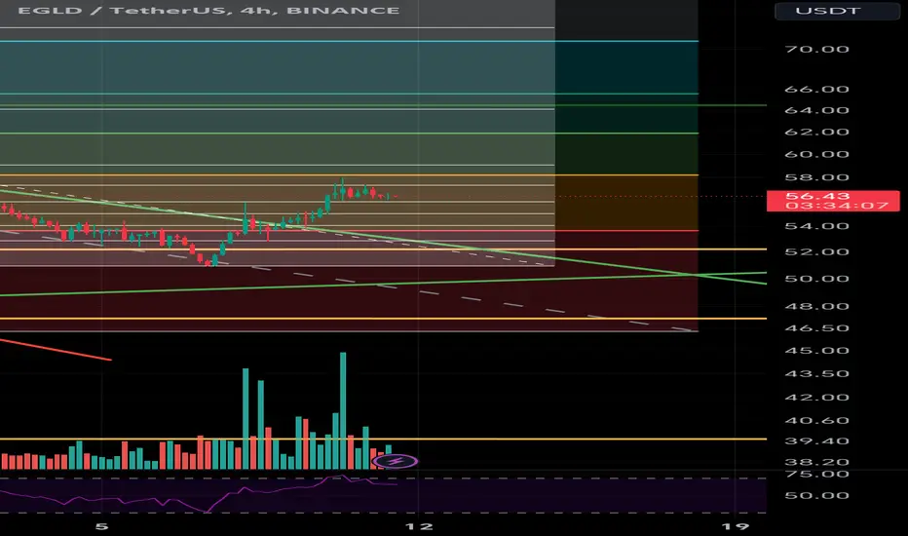This screenshot has height=536, width=908.
Task: Click the 40.60 price axis label
Action: click(x=816, y=421)
